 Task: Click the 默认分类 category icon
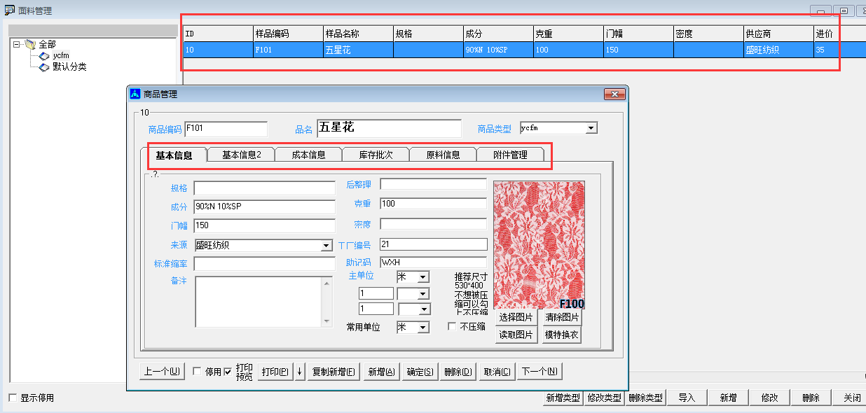coord(44,66)
